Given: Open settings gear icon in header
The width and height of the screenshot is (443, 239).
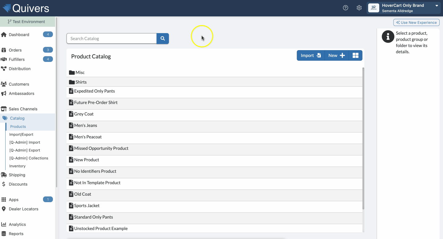Looking at the screenshot, I should pos(359,8).
